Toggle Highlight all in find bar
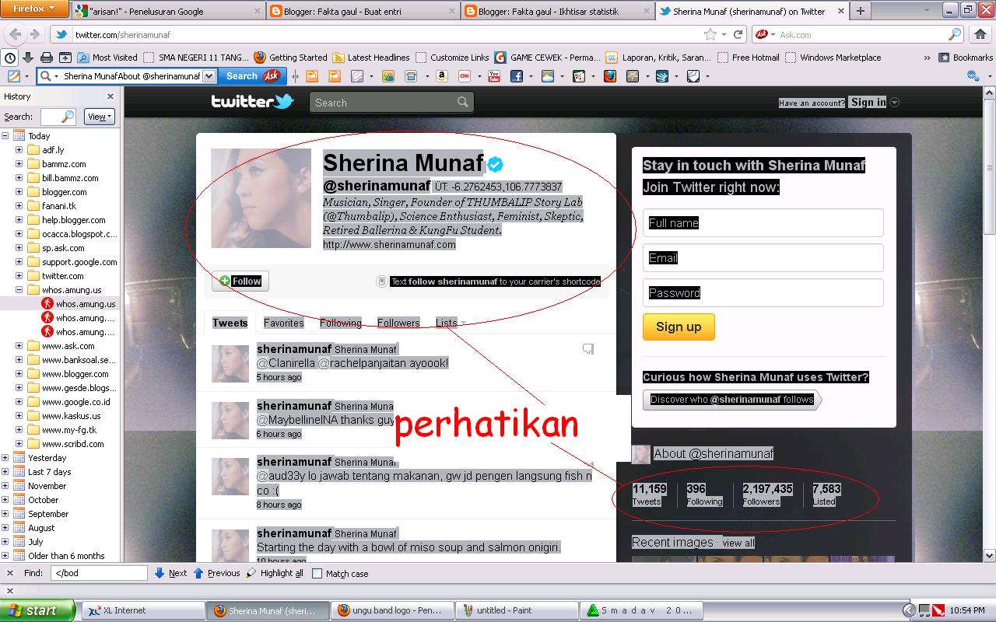Viewport: 996px width, 622px height. (x=275, y=573)
